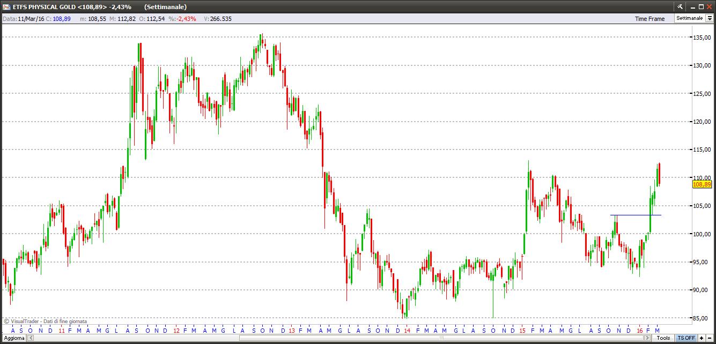Click the year marker 12 on time axis

click(x=176, y=331)
